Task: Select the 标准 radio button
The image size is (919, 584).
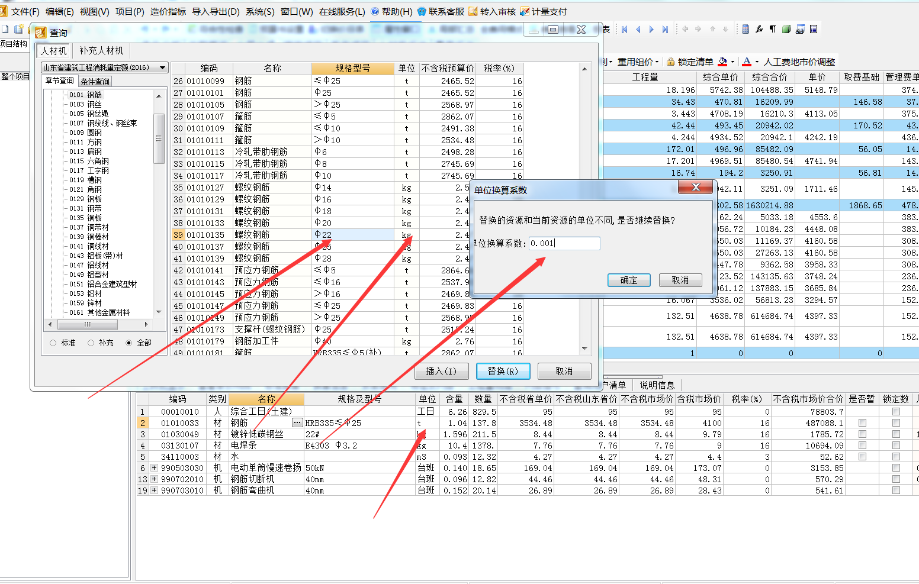Action: click(53, 343)
